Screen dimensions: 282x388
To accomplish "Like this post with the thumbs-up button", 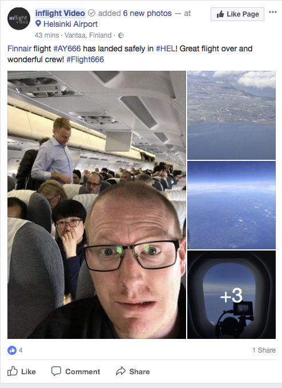I will click(22, 371).
